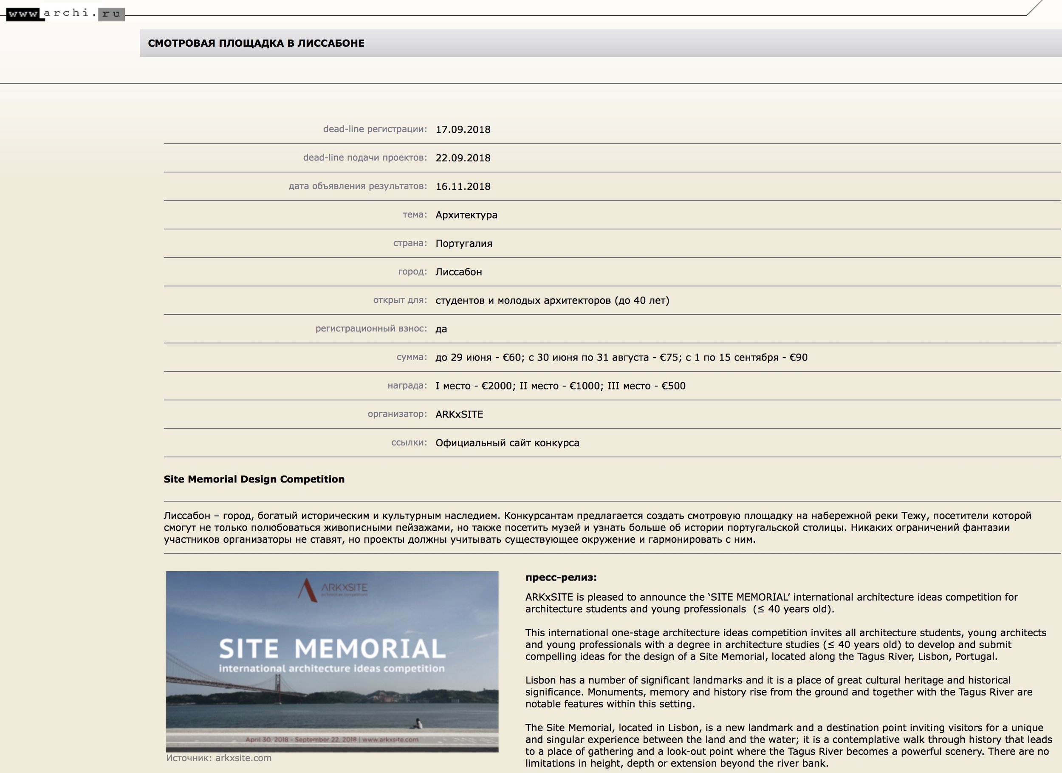Click the project submission deadline 22.09.2018
This screenshot has height=773, width=1062.
pos(463,158)
